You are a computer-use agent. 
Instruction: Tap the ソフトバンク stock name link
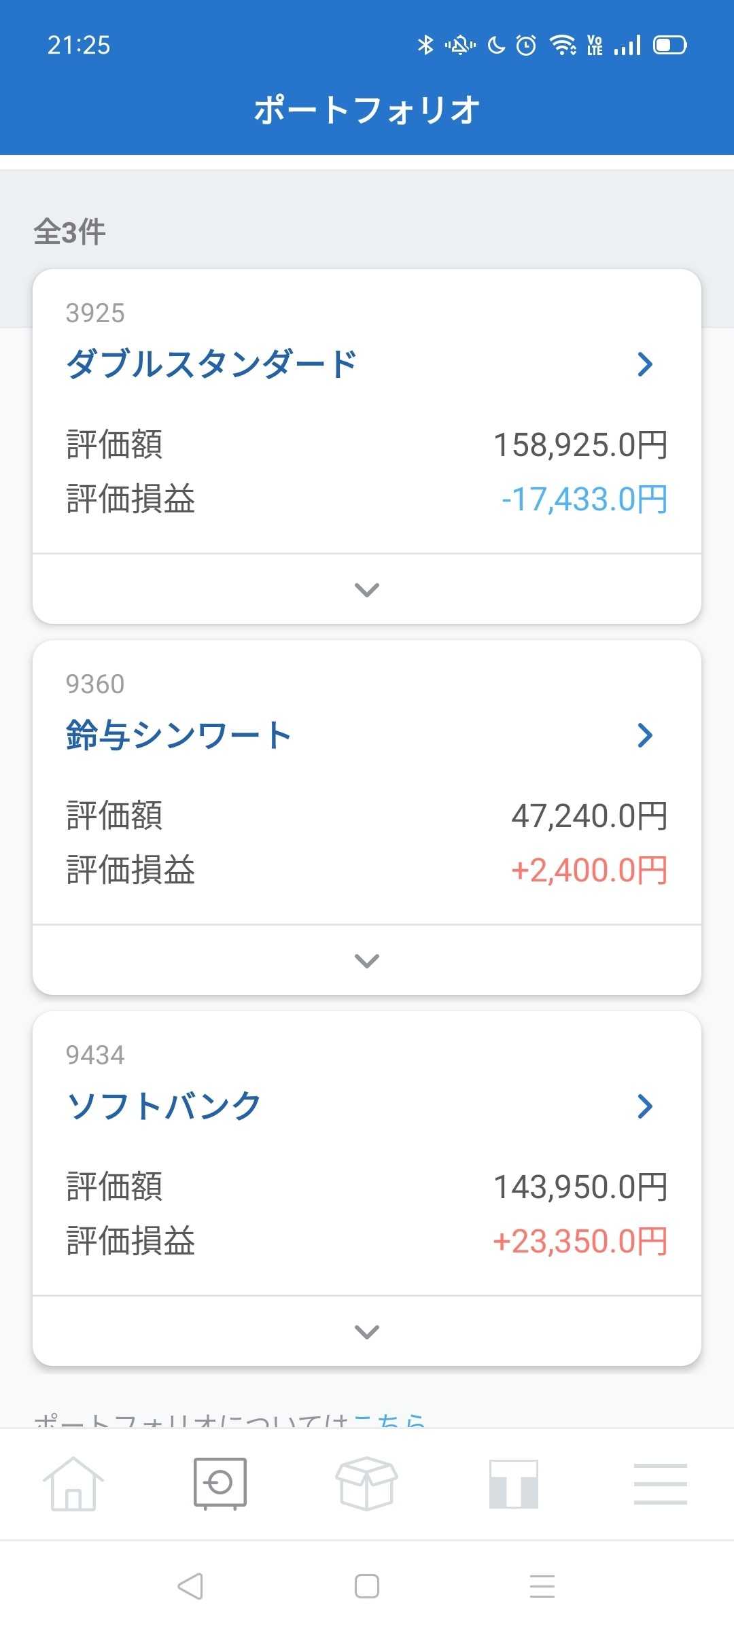pyautogui.click(x=164, y=1106)
